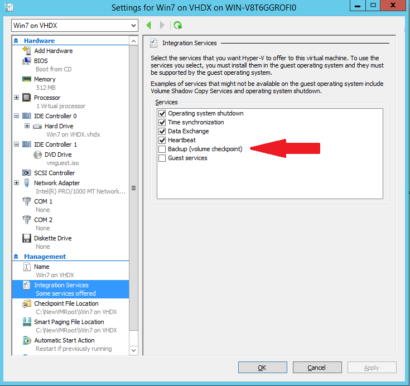The image size is (410, 386).
Task: Expand the Processor tree node
Action: 17,97
